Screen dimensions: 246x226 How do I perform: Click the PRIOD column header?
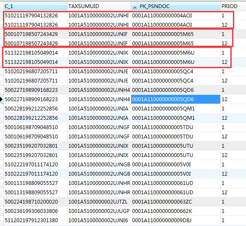(x=233, y=6)
